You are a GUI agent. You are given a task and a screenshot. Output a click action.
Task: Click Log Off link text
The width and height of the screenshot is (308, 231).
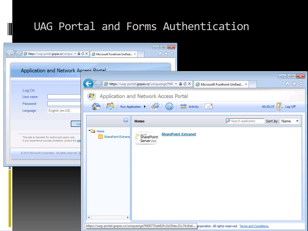pos(290,107)
